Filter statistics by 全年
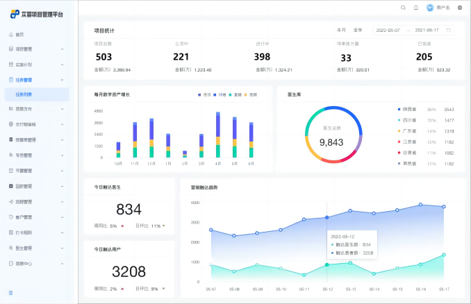 [358, 31]
